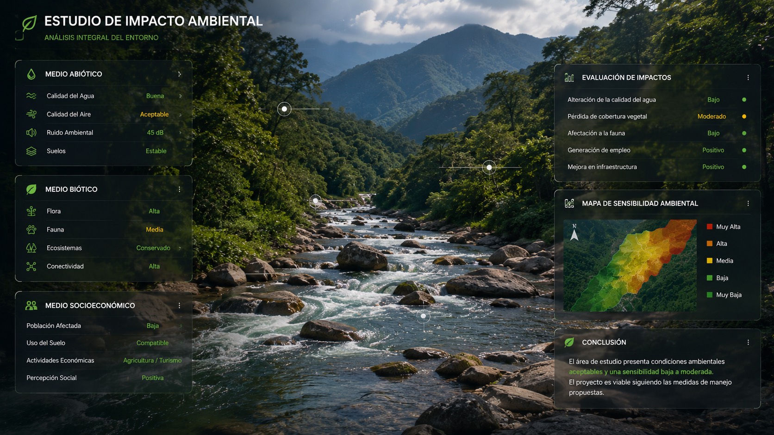Image resolution: width=774 pixels, height=435 pixels.
Task: Click 'Agricultura / Turismo' value
Action: (x=152, y=361)
